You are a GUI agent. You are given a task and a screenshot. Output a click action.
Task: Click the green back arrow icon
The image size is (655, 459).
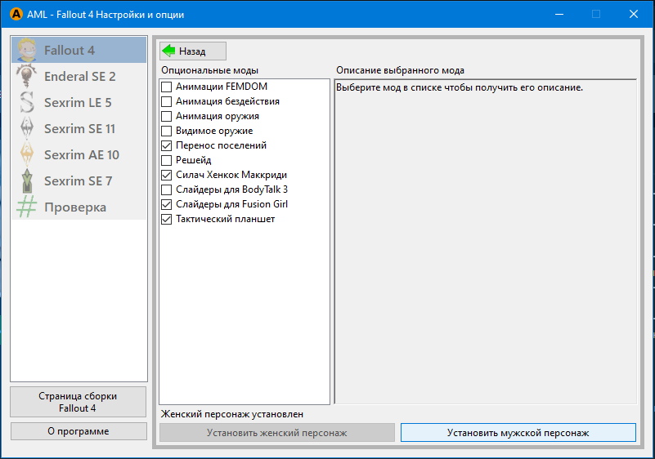coord(169,51)
